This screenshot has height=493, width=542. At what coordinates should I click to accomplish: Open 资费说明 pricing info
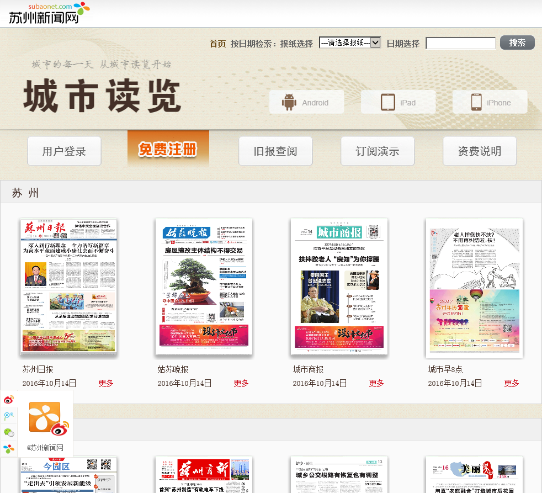(x=480, y=151)
